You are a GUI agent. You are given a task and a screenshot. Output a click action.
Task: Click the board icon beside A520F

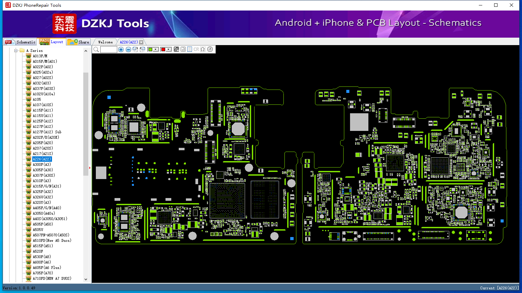(29, 251)
